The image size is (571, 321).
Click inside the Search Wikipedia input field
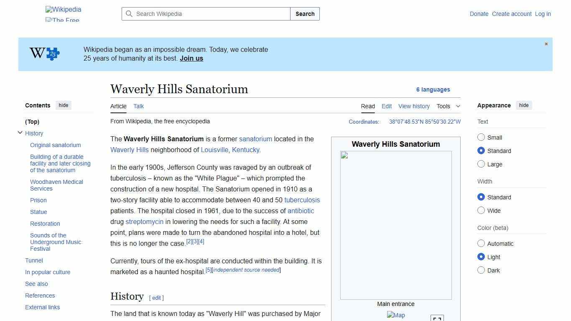[x=205, y=14]
